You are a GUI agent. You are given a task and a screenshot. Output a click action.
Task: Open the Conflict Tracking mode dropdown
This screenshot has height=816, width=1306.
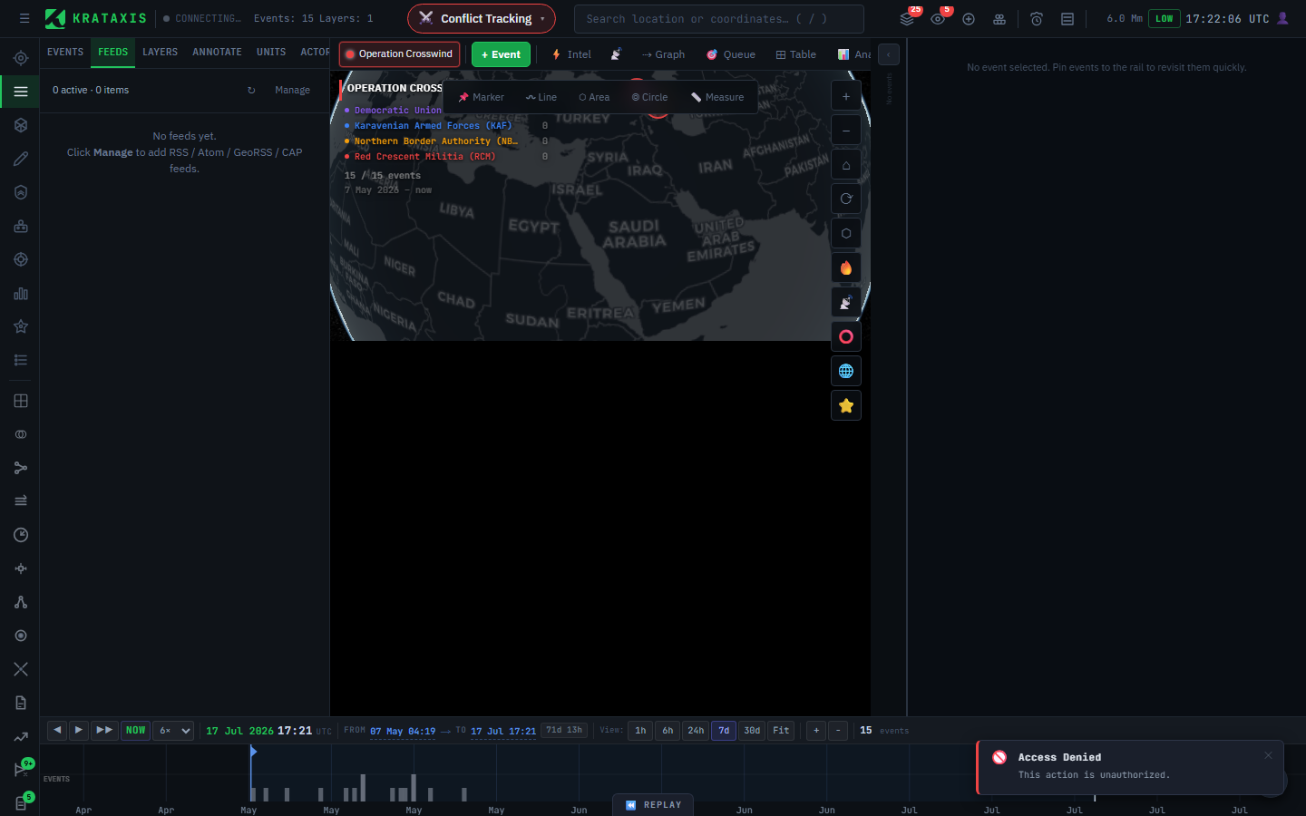point(481,18)
